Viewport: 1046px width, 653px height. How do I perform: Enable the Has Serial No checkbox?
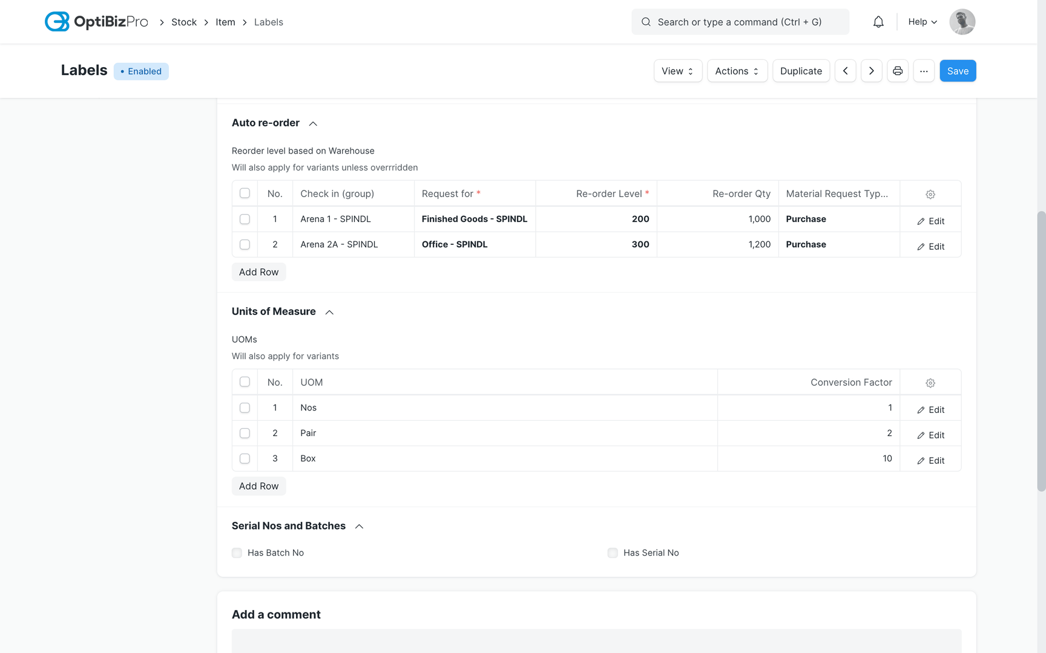[x=613, y=553]
